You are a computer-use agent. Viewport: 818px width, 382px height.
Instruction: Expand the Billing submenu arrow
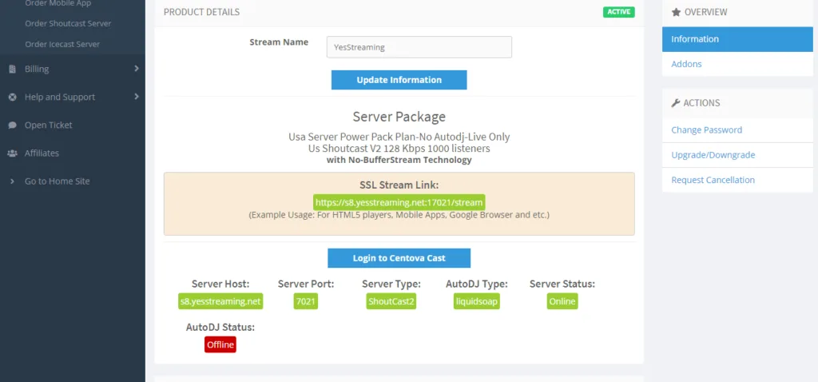click(x=137, y=70)
